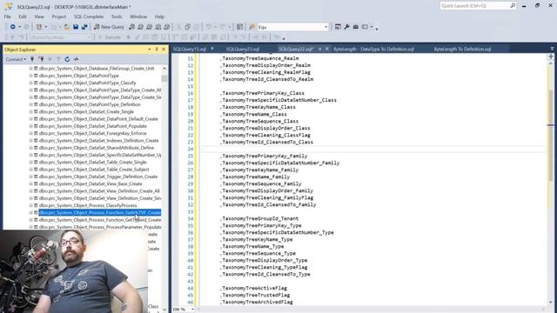Pin the Object Explorer panel
The width and height of the screenshot is (557, 313).
[x=157, y=50]
